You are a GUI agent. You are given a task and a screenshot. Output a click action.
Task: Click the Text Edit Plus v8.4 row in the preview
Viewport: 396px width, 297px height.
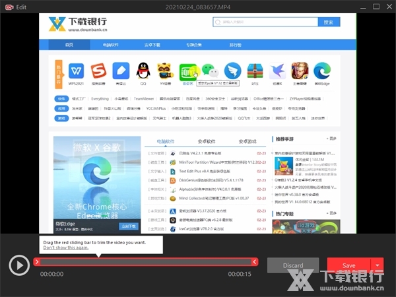[207, 171]
